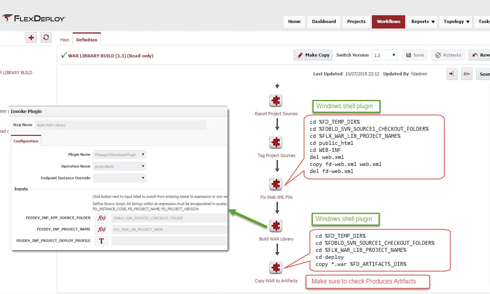Screen dimensions: 490x294
Task: Select the Build WAR Library step icon
Action: click(x=276, y=226)
